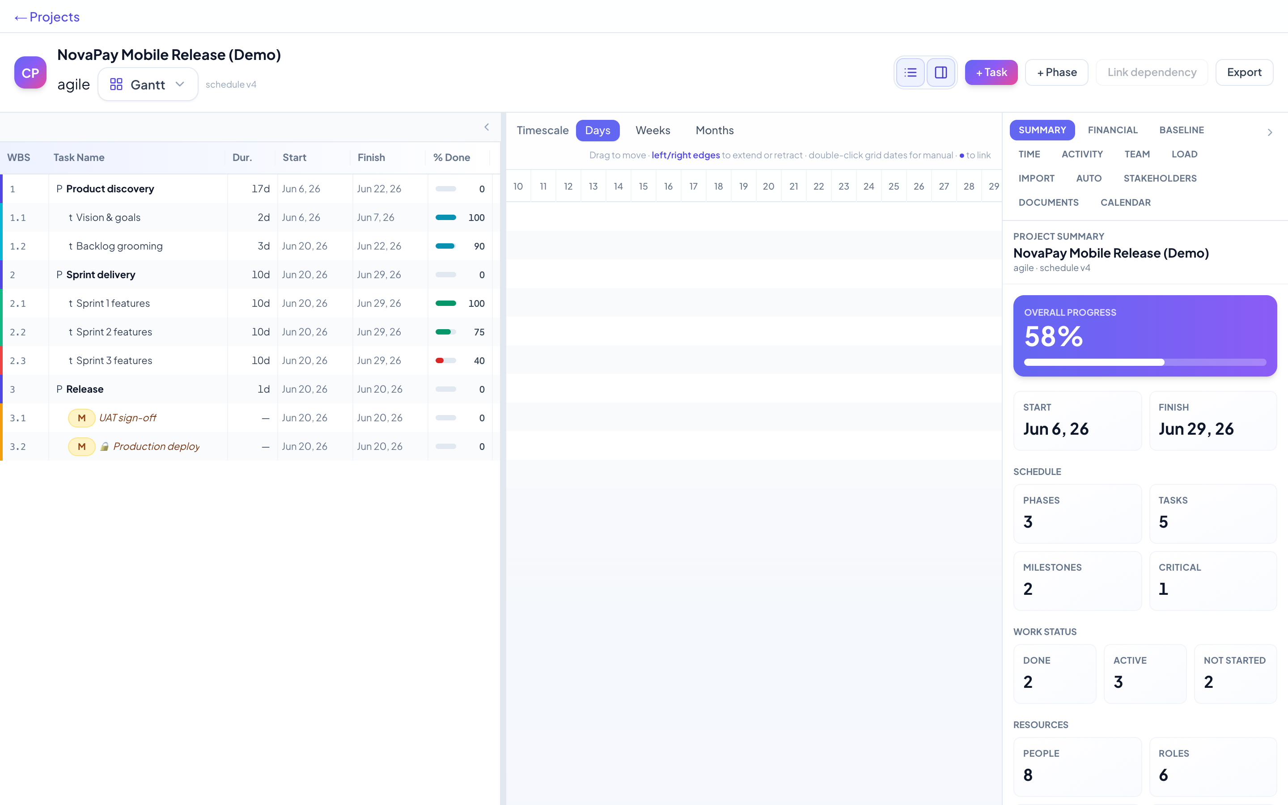
Task: Switch to the list view icon
Action: [x=910, y=72]
